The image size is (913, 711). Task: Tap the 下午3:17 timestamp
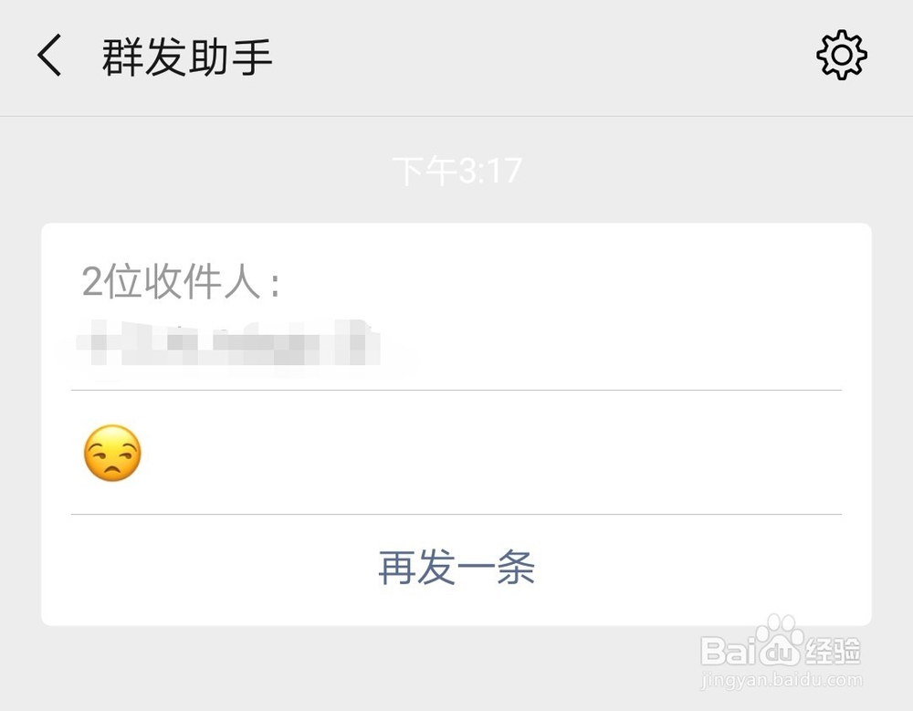click(x=456, y=172)
